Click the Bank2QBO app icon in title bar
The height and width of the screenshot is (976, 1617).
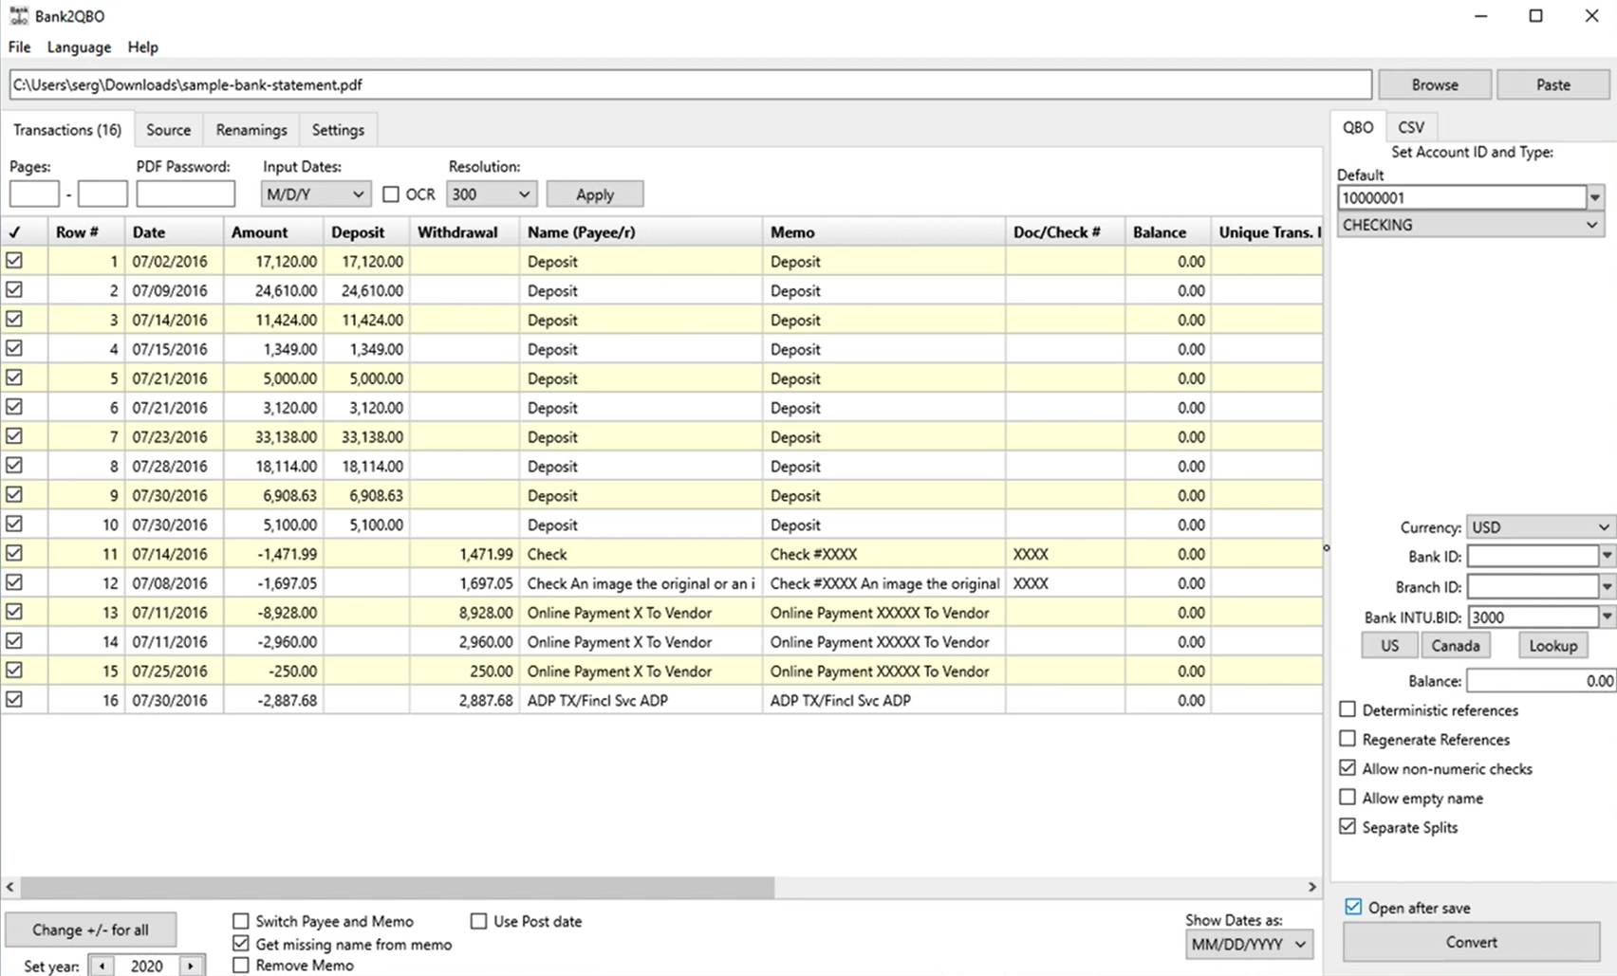point(18,15)
